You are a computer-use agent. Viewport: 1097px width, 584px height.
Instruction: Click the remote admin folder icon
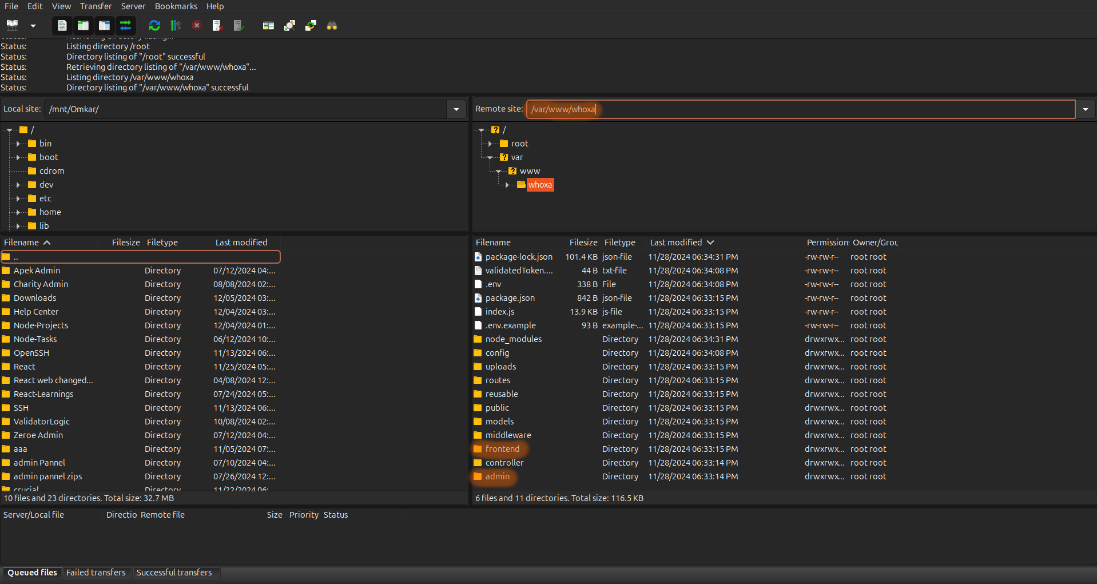[x=478, y=476]
